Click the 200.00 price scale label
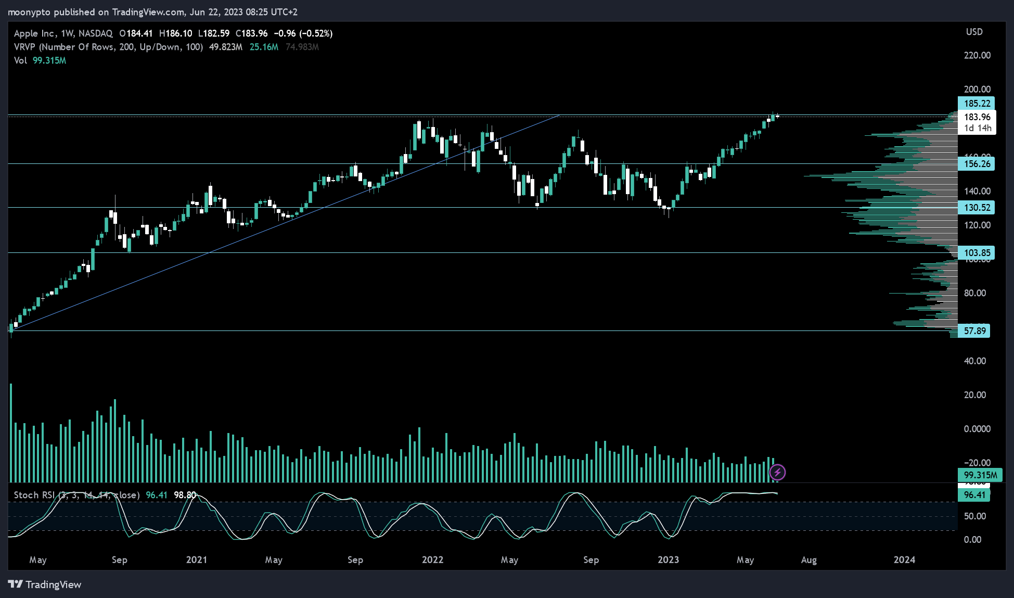The width and height of the screenshot is (1014, 598). 977,89
